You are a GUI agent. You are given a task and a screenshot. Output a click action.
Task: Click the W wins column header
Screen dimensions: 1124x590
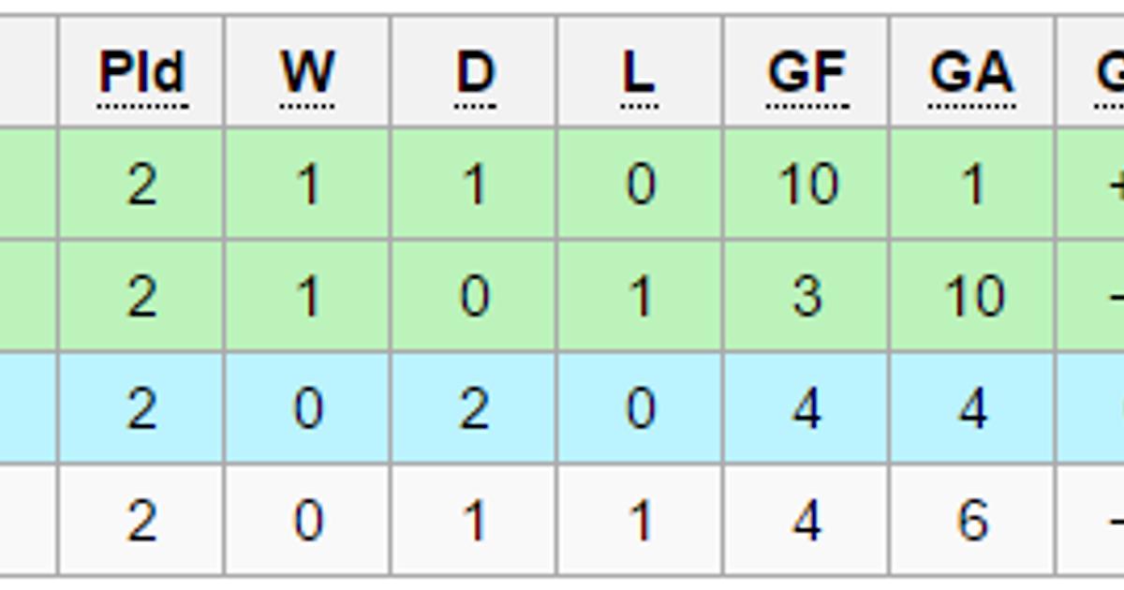(x=307, y=72)
